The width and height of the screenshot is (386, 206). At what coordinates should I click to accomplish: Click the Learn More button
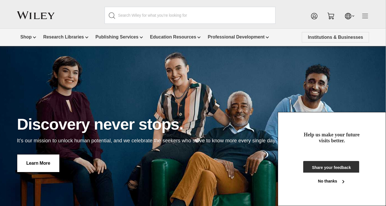38,163
